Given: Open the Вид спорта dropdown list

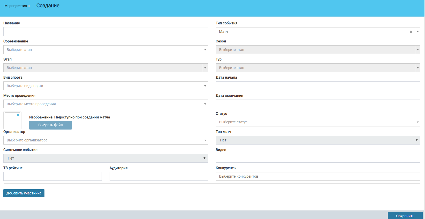Looking at the screenshot, I should (205, 86).
